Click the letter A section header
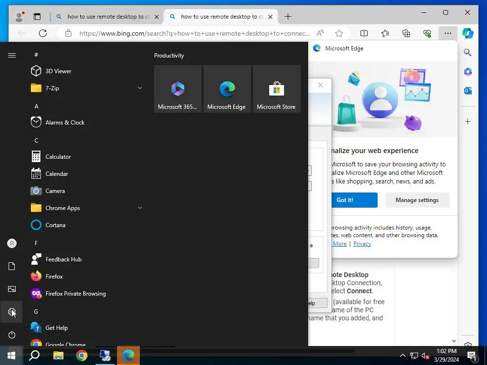Viewport: 487px width, 365px height. 36,106
